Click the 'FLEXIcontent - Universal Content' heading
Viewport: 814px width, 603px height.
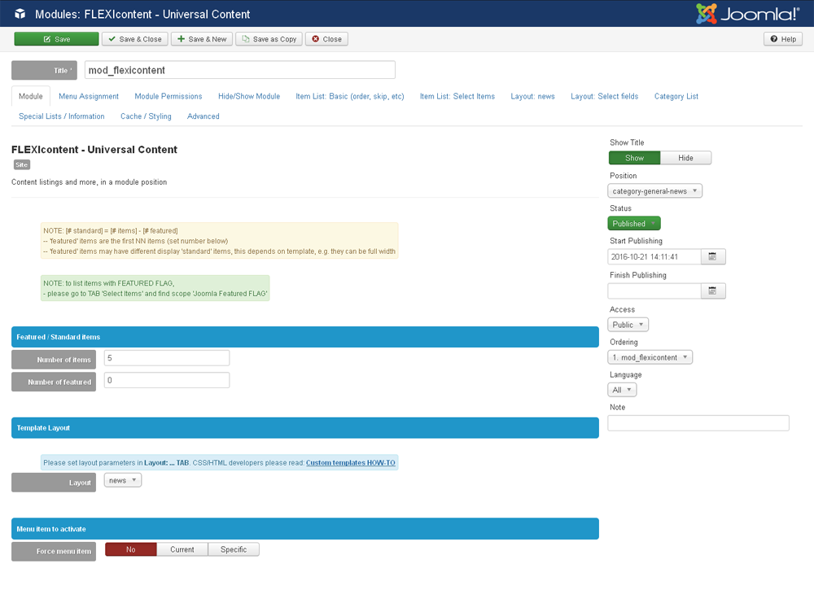click(x=94, y=150)
